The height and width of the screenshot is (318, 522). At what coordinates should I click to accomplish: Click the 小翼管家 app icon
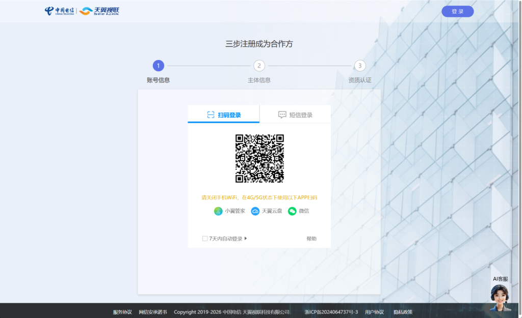pyautogui.click(x=218, y=211)
